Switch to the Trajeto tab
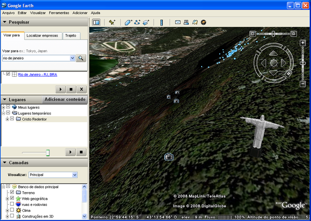The width and height of the screenshot is (311, 221). tap(70, 36)
